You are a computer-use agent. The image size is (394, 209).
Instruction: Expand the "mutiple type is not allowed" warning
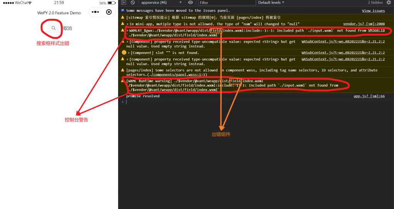pyautogui.click(x=128, y=24)
